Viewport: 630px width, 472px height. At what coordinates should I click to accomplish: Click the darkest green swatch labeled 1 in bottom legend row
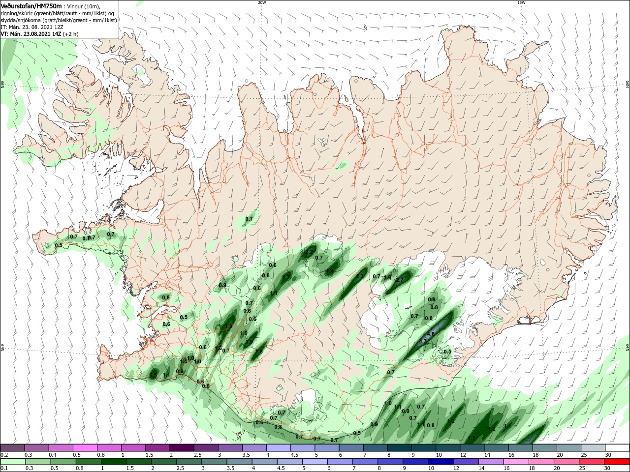(x=114, y=462)
